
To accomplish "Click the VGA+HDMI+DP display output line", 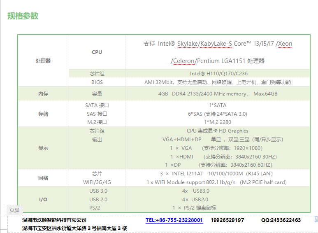I will [x=223, y=140].
